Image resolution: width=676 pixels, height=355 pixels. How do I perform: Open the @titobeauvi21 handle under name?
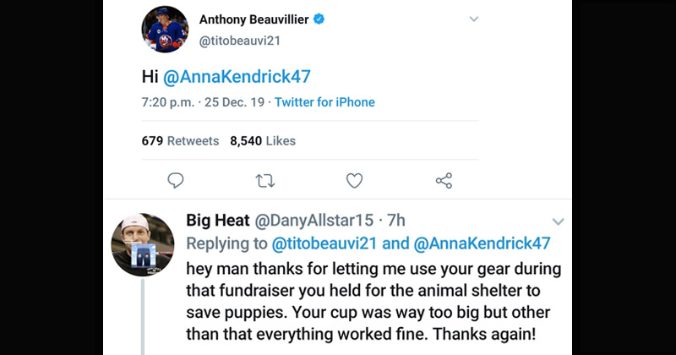[x=238, y=39]
